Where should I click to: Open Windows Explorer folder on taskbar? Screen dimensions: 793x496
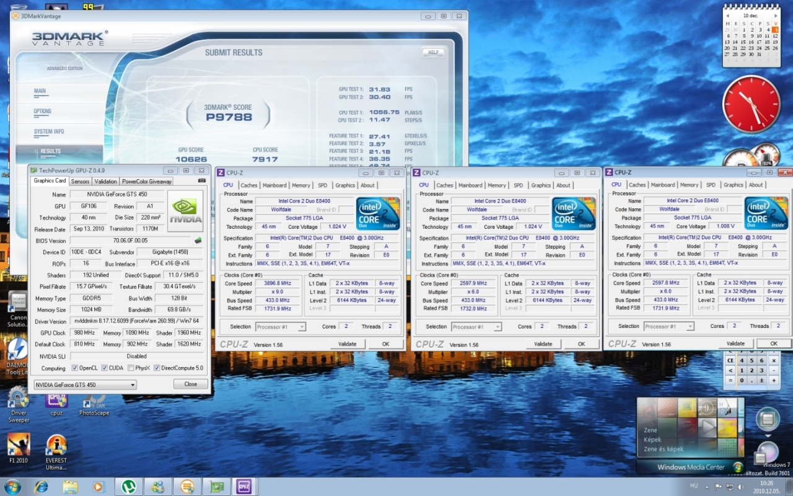pyautogui.click(x=70, y=487)
